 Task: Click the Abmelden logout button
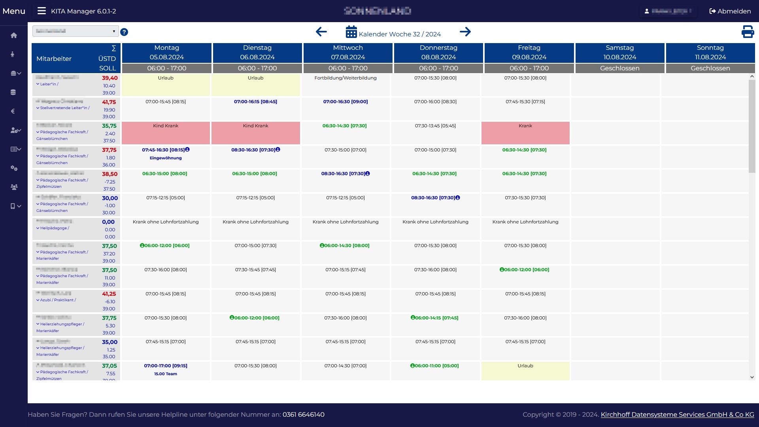730,11
